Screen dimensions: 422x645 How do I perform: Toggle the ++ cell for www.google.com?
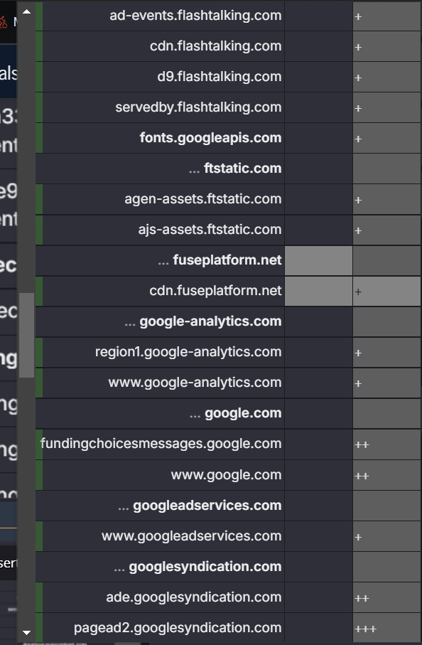386,475
